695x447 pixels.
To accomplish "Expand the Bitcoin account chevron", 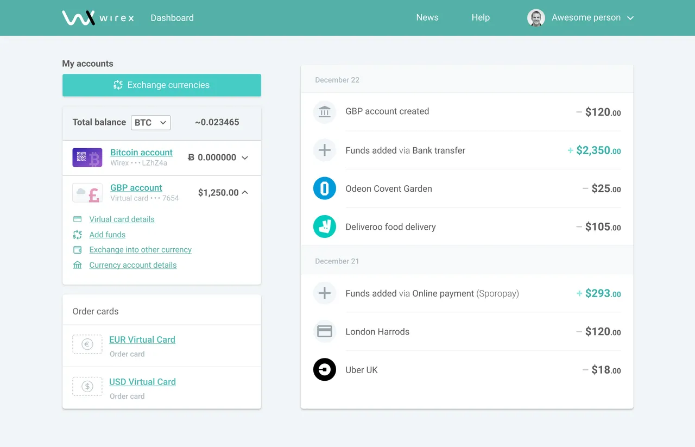I will point(245,158).
